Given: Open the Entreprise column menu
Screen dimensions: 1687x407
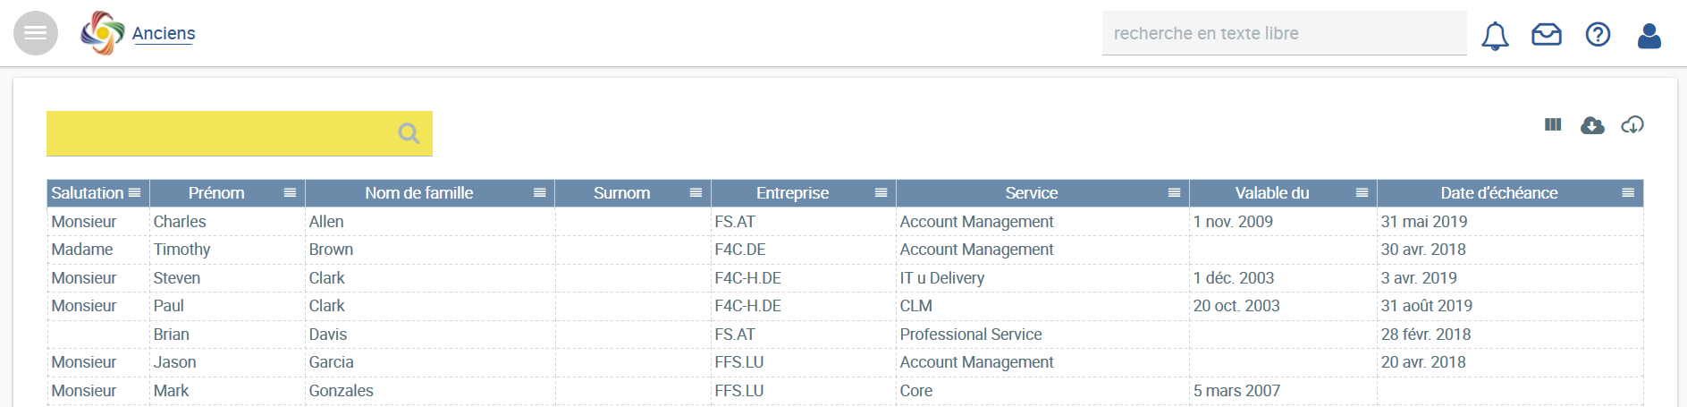Looking at the screenshot, I should pyautogui.click(x=881, y=192).
